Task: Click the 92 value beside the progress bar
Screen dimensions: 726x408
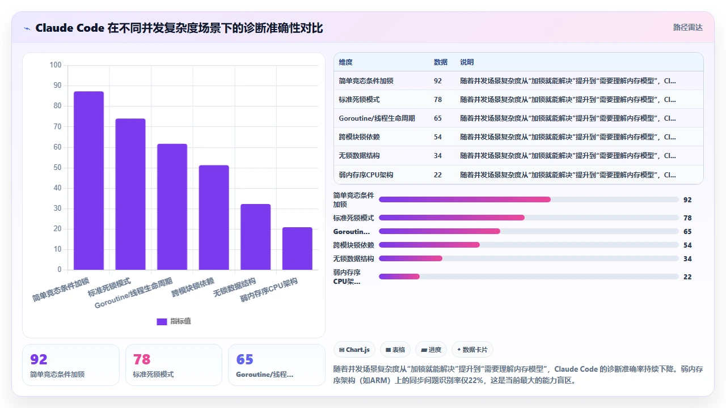Action: click(x=687, y=200)
